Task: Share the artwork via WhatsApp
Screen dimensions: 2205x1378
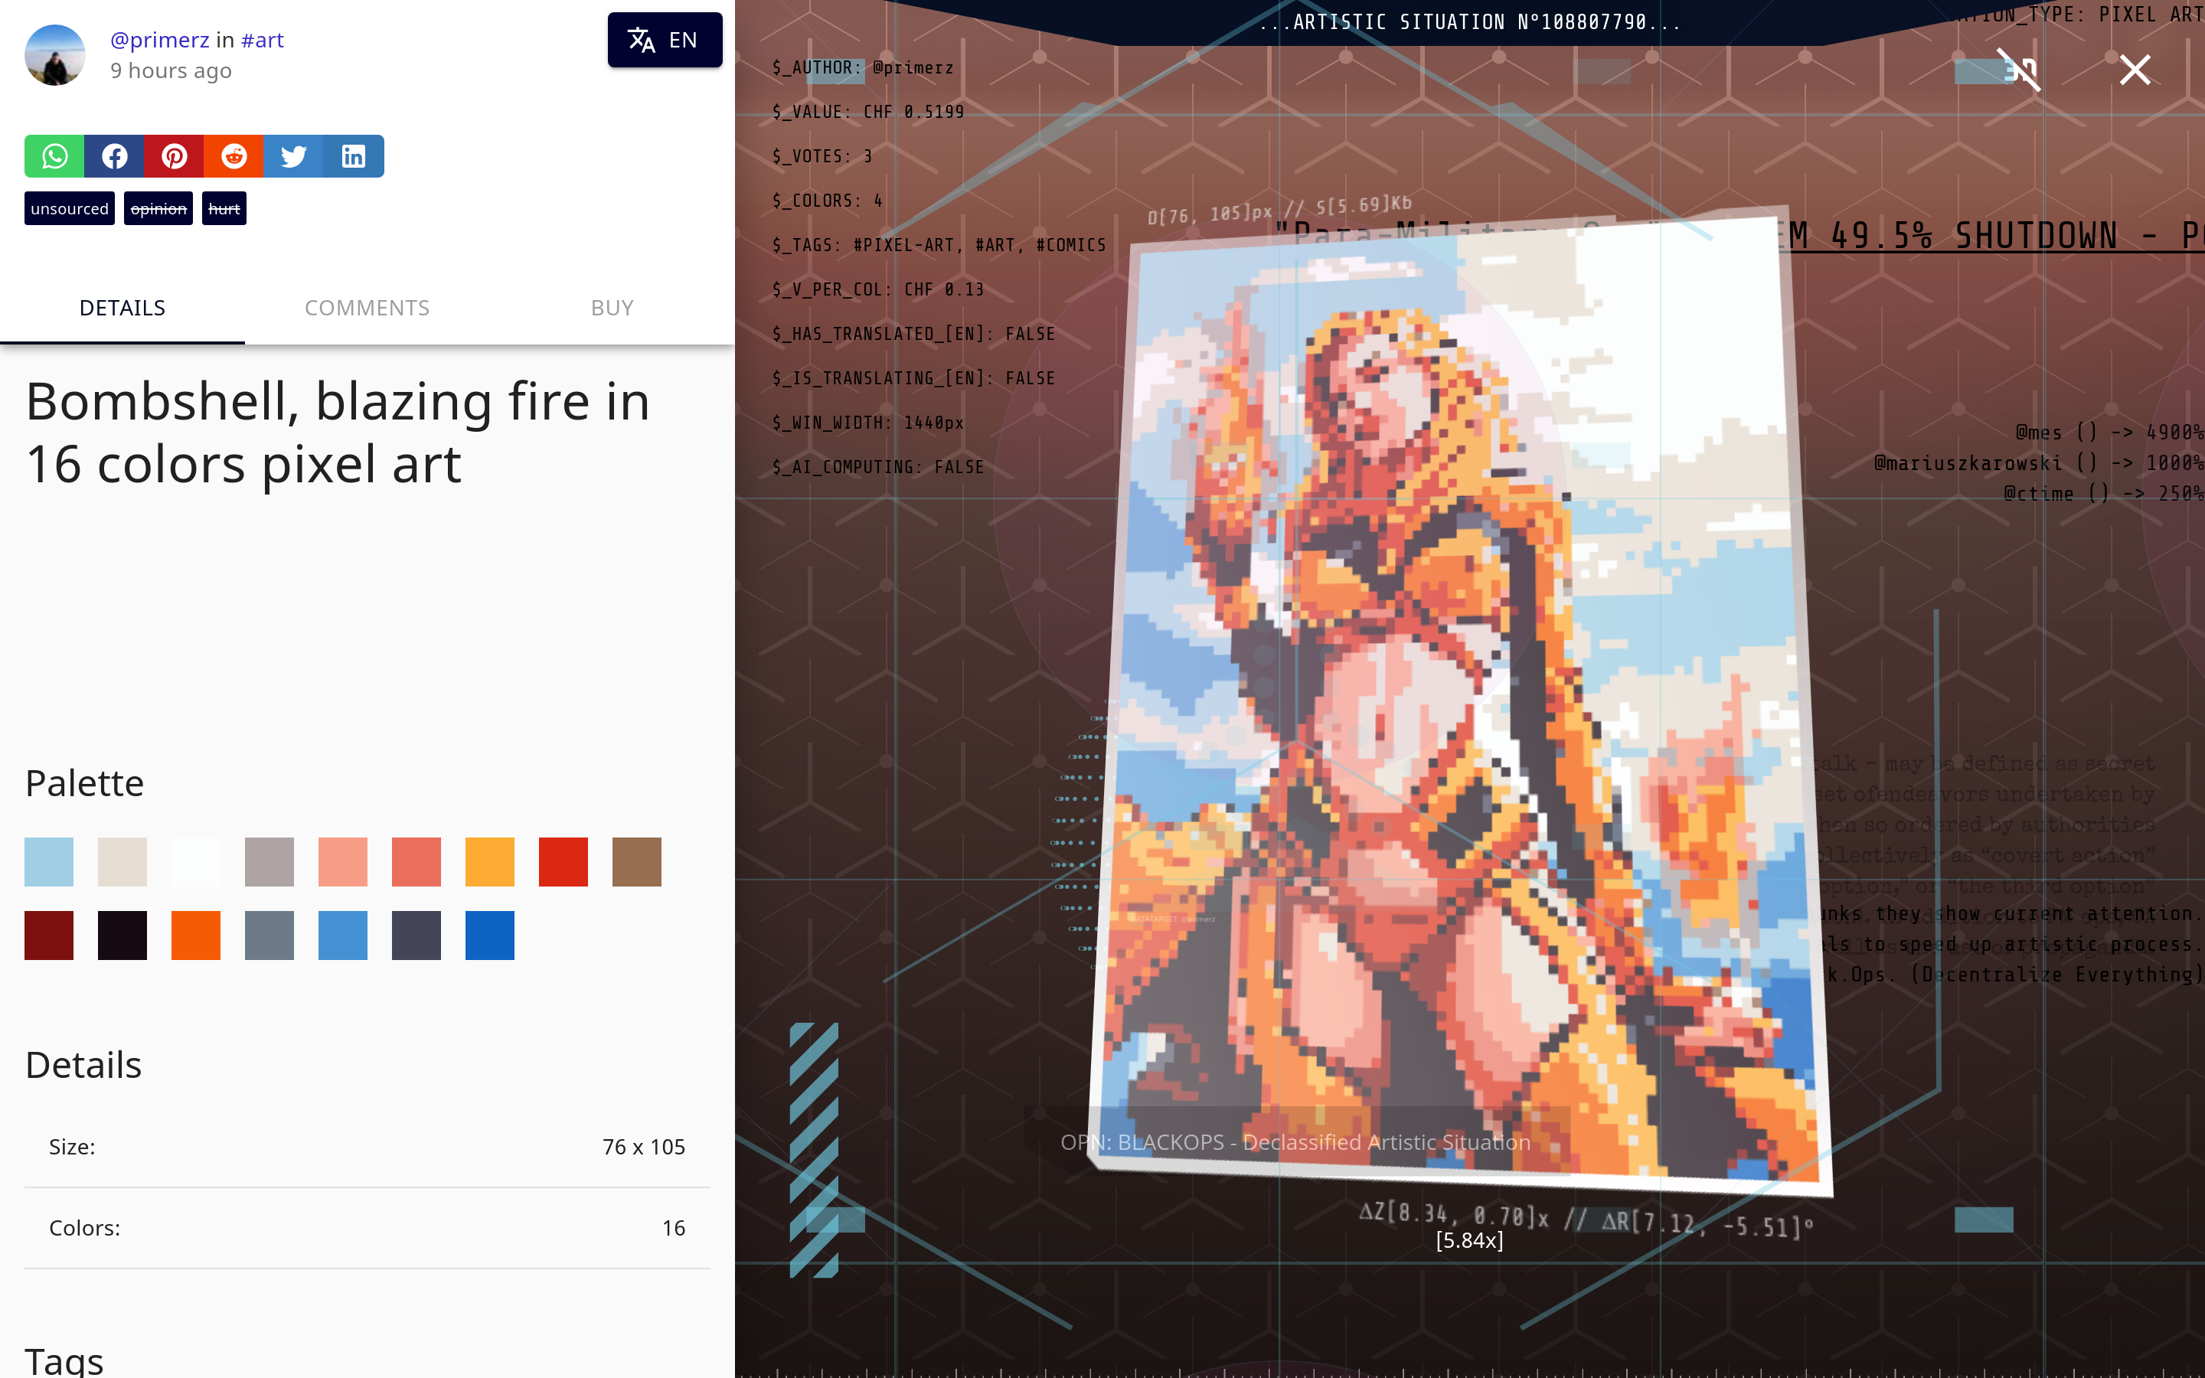Action: pyautogui.click(x=54, y=156)
